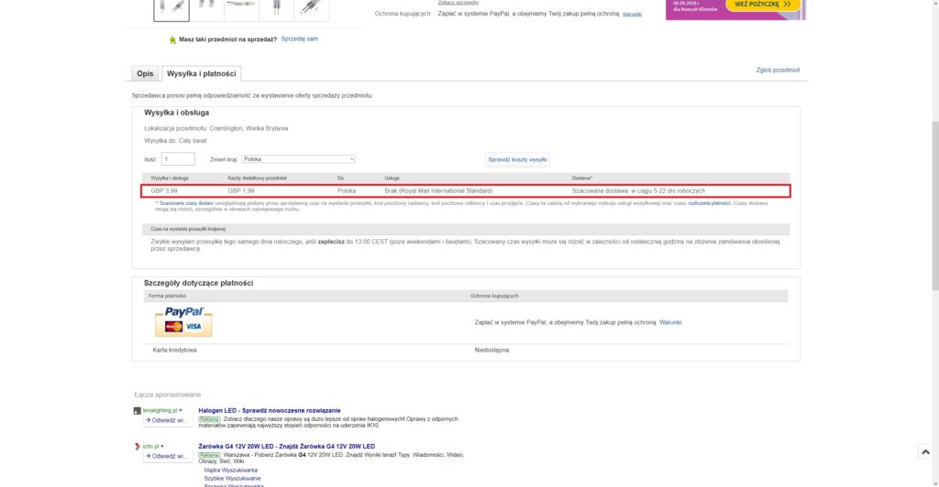Open the 'Sprzedaj sam' link
This screenshot has width=939, height=487.
pyautogui.click(x=299, y=39)
